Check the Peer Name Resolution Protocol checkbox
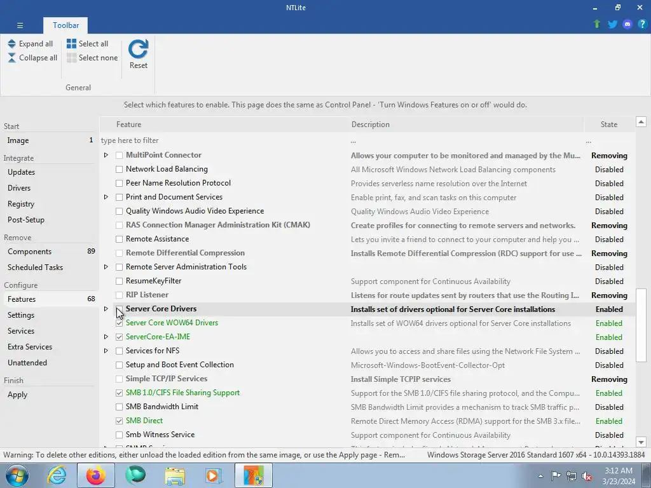651x488 pixels. (x=119, y=184)
